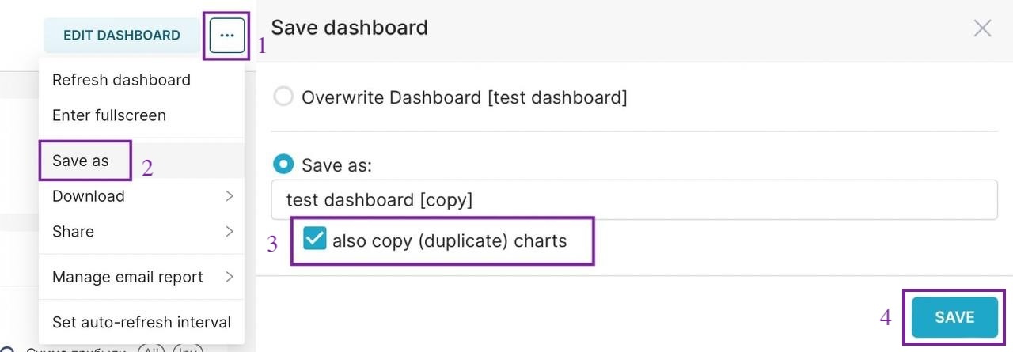The width and height of the screenshot is (1013, 352).
Task: Click the chevron beside Share
Action: pyautogui.click(x=230, y=232)
